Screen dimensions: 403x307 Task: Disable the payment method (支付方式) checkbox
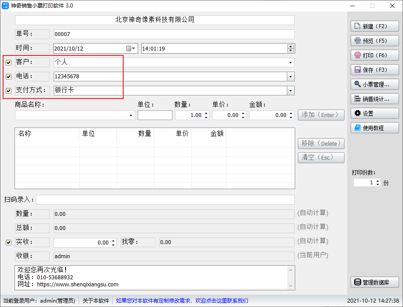click(9, 91)
